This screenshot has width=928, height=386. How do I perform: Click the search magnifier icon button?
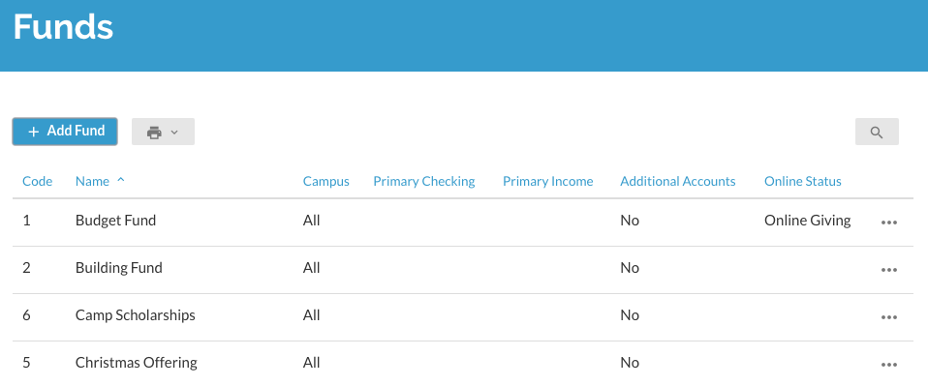tap(877, 132)
